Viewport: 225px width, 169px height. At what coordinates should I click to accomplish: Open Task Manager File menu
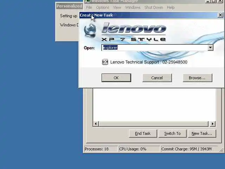[x=89, y=7]
